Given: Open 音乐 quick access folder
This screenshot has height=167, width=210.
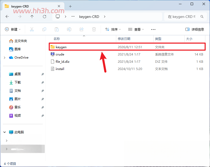Looking at the screenshot, I should coord(15,107).
